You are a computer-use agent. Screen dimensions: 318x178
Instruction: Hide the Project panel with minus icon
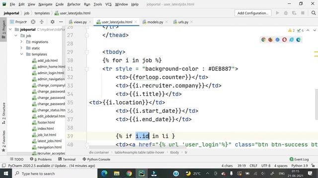click(61, 22)
